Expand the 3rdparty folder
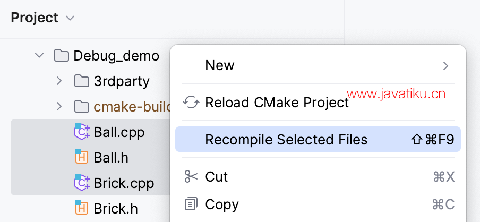This screenshot has height=222, width=480. click(x=59, y=81)
